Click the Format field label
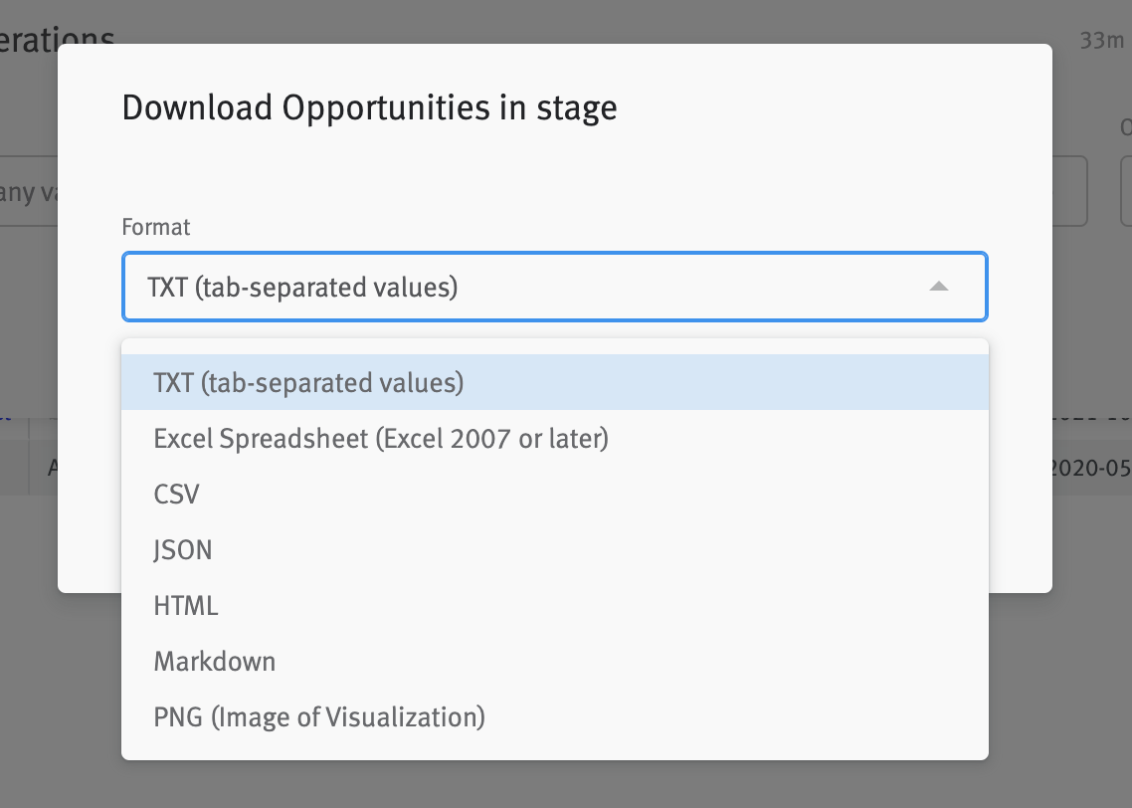The height and width of the screenshot is (808, 1132). [156, 227]
